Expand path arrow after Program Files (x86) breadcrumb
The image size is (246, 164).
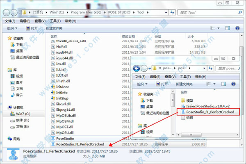tap(105, 12)
